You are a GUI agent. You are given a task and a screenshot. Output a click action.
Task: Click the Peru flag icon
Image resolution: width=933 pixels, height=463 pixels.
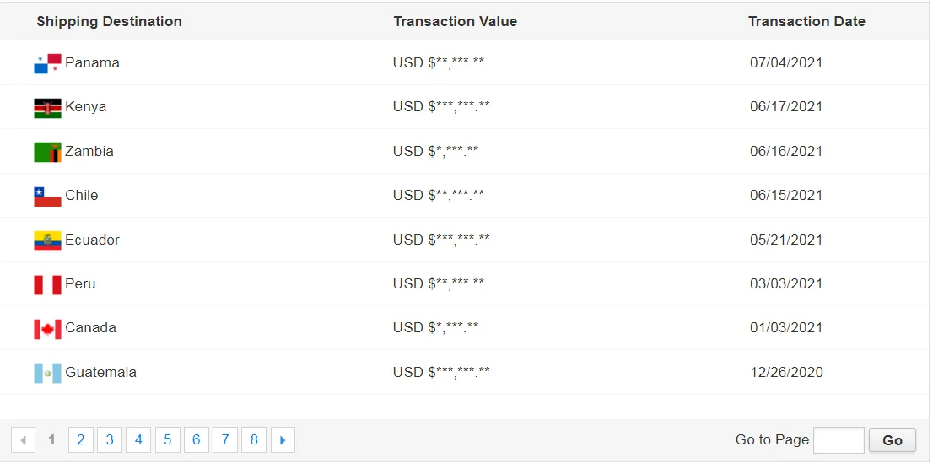tap(47, 284)
